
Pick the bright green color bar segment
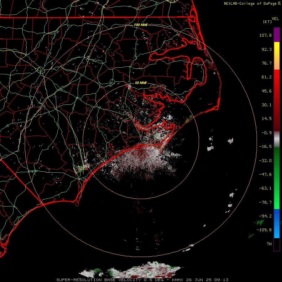pos(277,200)
